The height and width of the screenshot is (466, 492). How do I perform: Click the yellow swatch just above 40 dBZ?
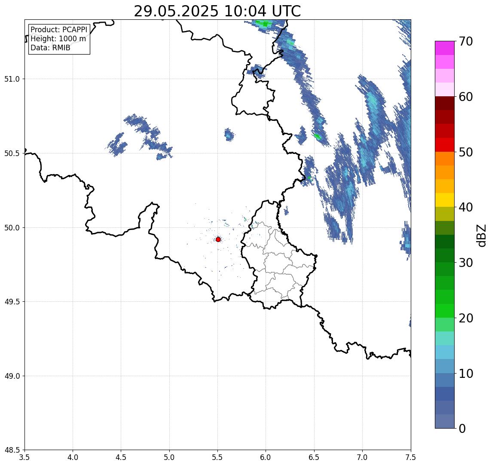pos(445,200)
